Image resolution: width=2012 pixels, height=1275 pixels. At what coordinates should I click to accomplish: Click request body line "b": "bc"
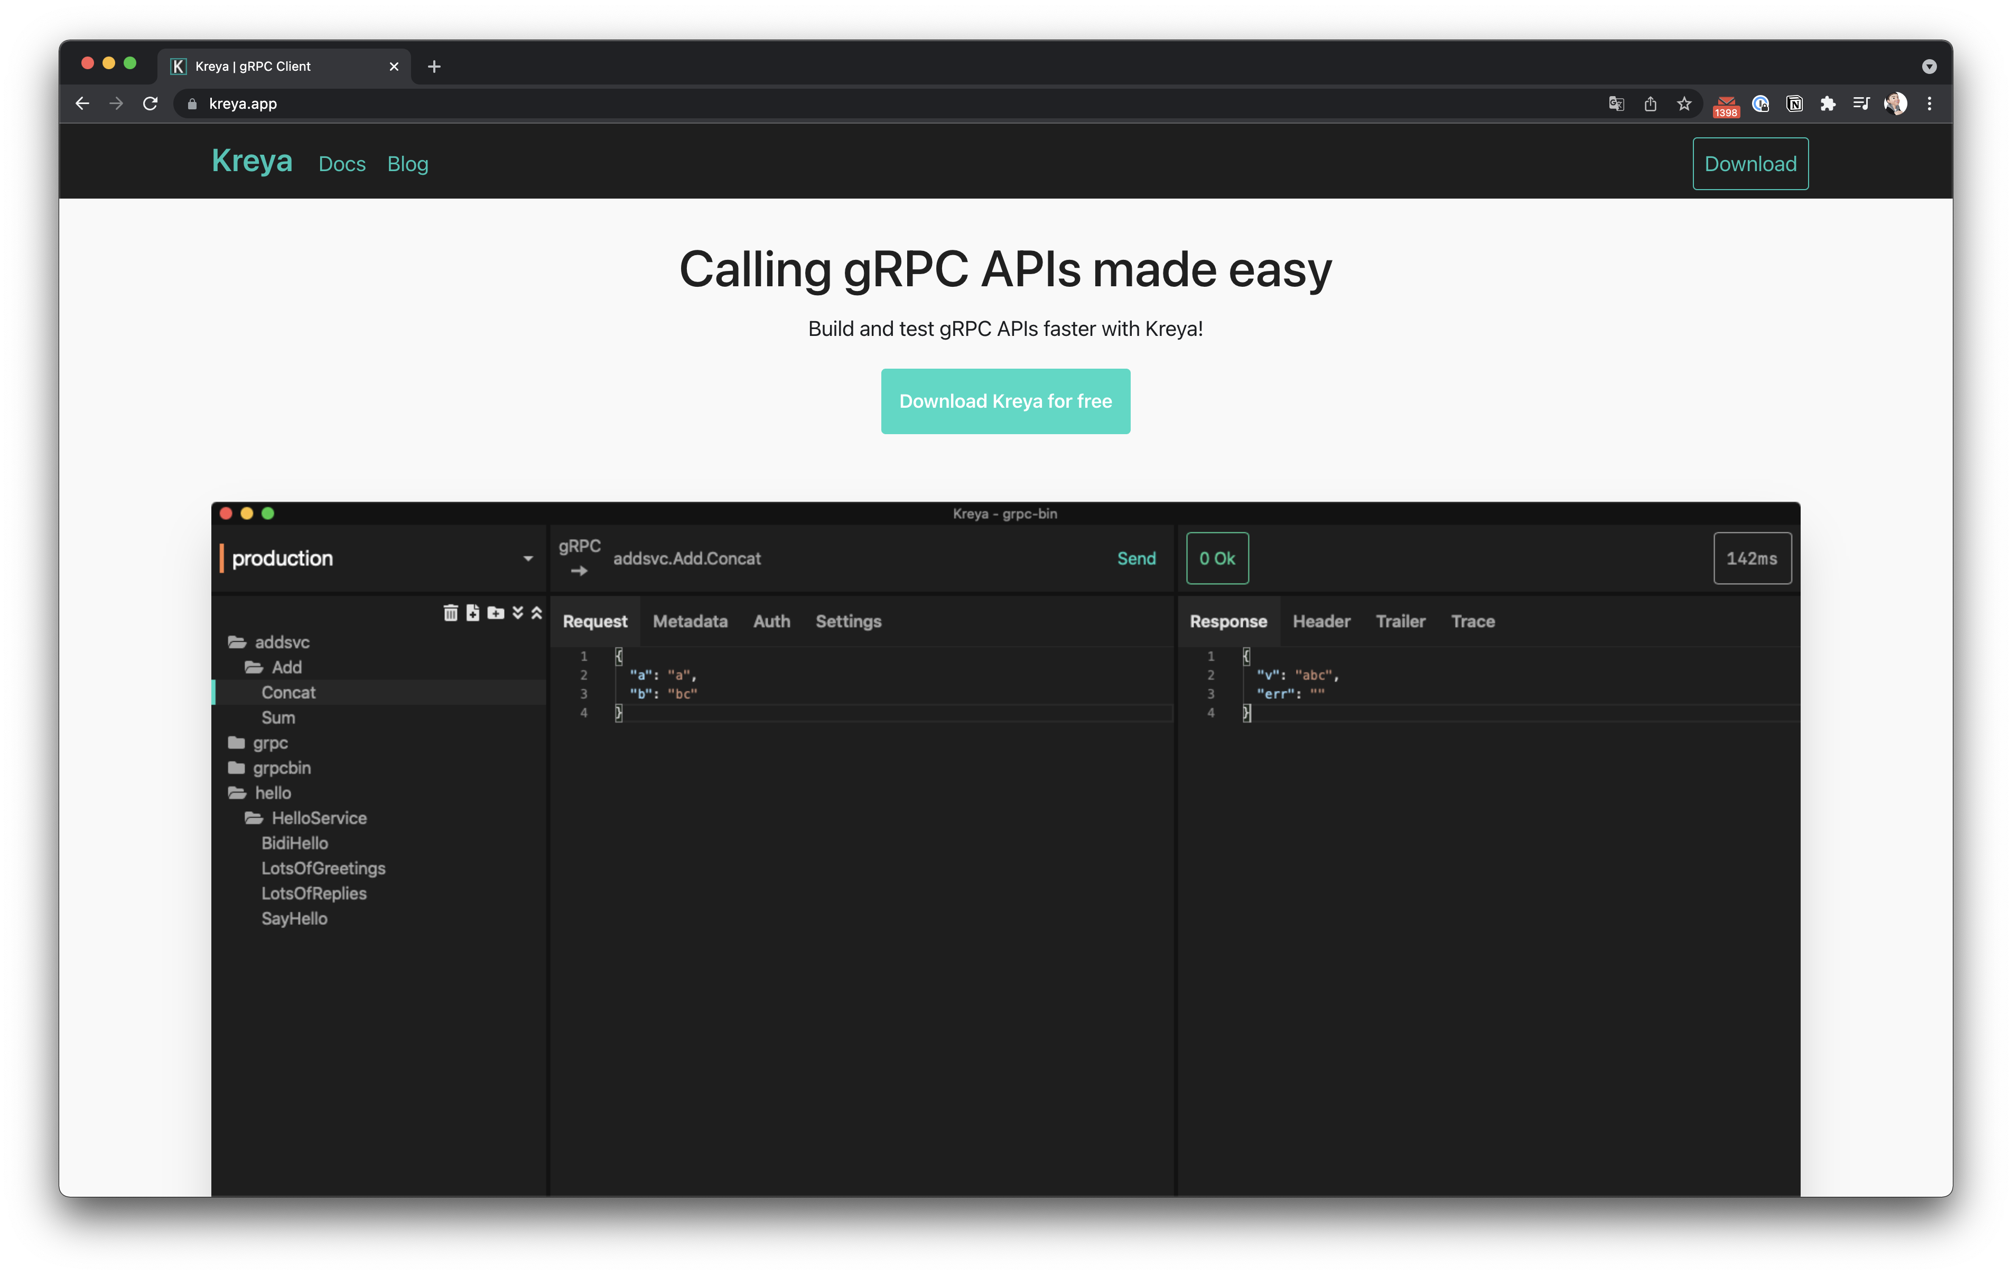pos(663,693)
